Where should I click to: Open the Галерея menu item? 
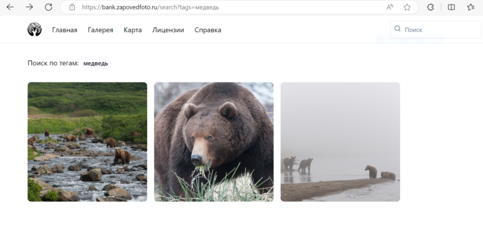pos(101,30)
